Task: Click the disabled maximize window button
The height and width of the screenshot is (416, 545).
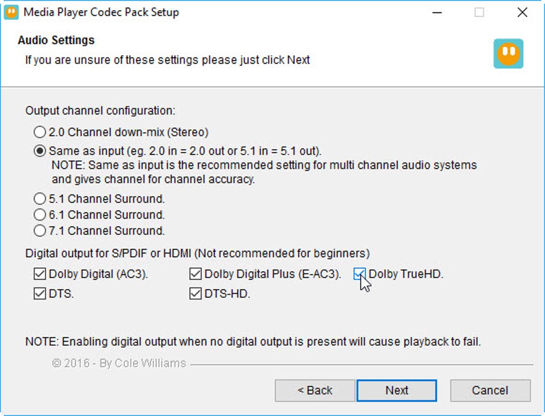Action: 479,12
